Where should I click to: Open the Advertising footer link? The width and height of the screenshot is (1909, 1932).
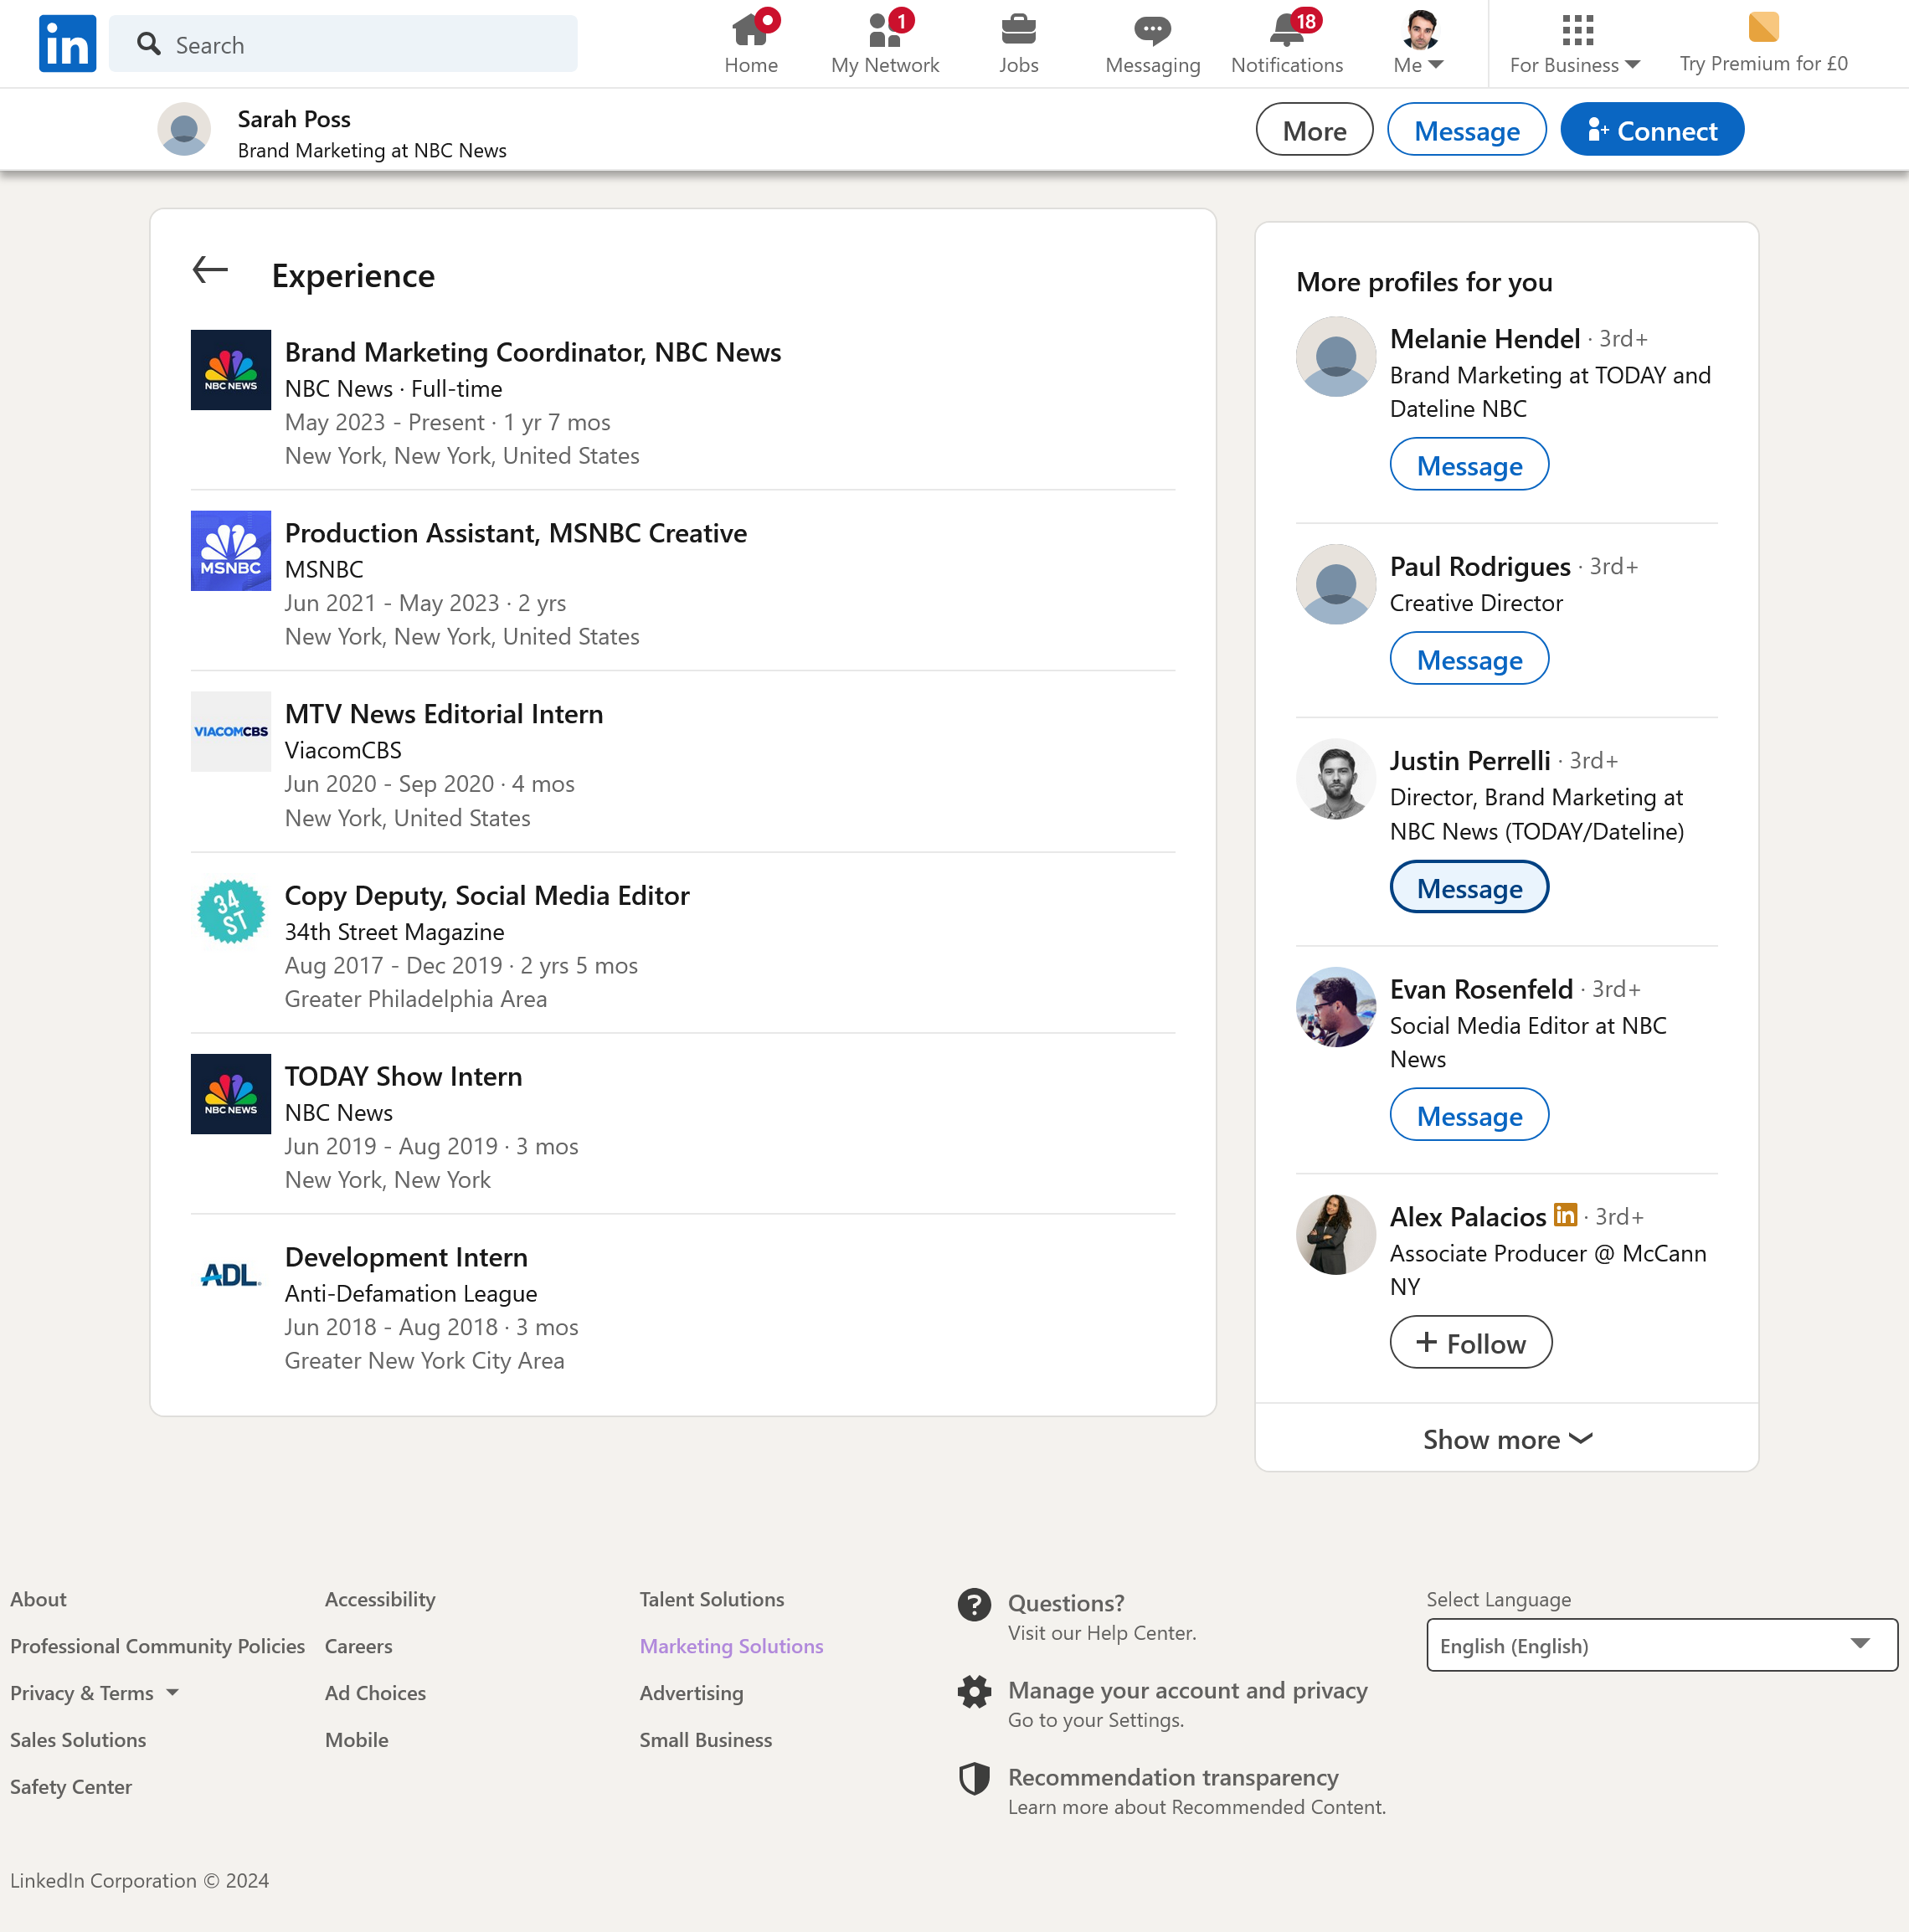pyautogui.click(x=691, y=1693)
